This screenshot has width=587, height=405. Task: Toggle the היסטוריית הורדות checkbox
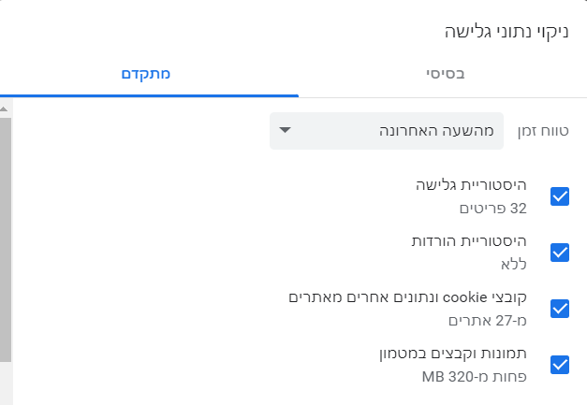pyautogui.click(x=560, y=253)
